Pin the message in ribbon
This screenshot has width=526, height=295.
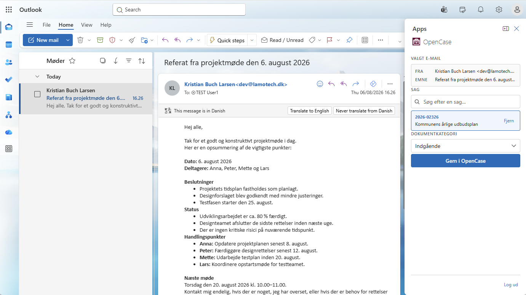pos(349,40)
